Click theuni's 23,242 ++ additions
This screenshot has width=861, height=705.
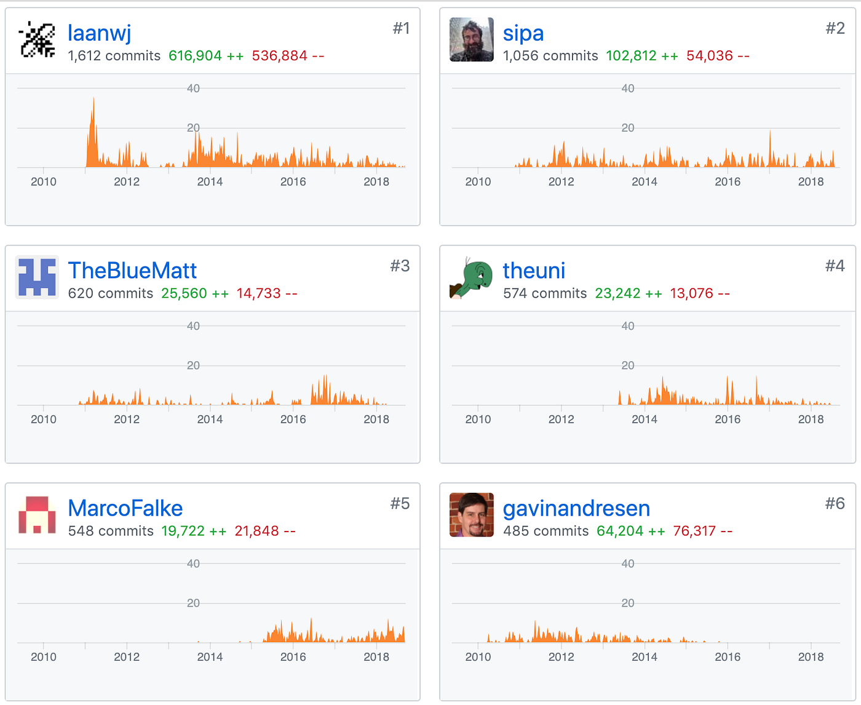(x=629, y=293)
